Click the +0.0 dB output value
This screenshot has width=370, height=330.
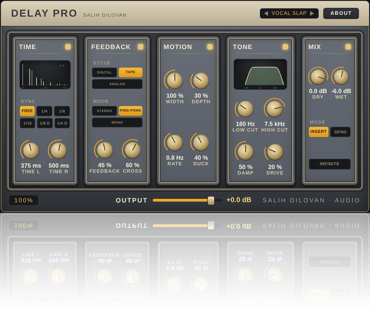click(x=239, y=200)
